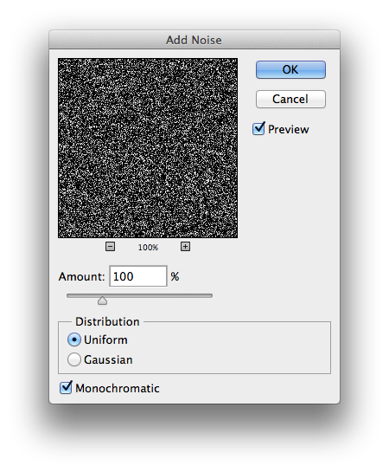Image resolution: width=389 pixels, height=472 pixels.
Task: Click the Preview label text
Action: [289, 129]
